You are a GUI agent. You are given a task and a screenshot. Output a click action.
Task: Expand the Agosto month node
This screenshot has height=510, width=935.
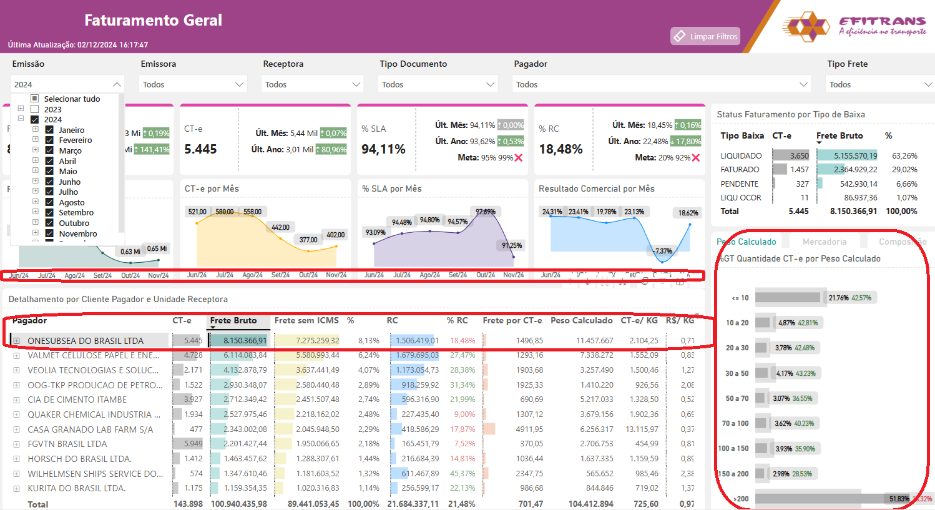pos(36,202)
